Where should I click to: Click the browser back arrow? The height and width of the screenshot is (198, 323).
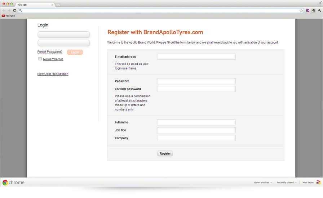[4, 10]
